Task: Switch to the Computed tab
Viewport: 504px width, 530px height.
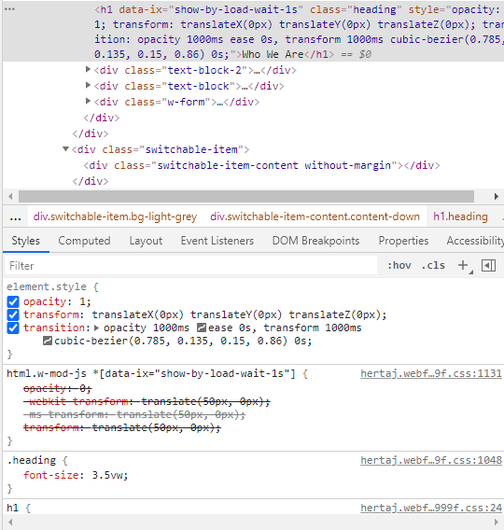Action: [84, 241]
